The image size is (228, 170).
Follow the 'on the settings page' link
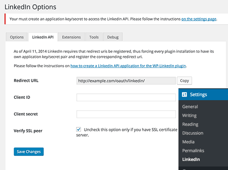pos(199,19)
